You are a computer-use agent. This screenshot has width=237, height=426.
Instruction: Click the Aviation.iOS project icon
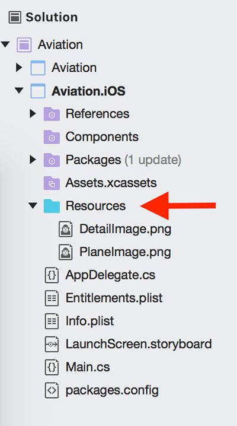click(x=38, y=91)
